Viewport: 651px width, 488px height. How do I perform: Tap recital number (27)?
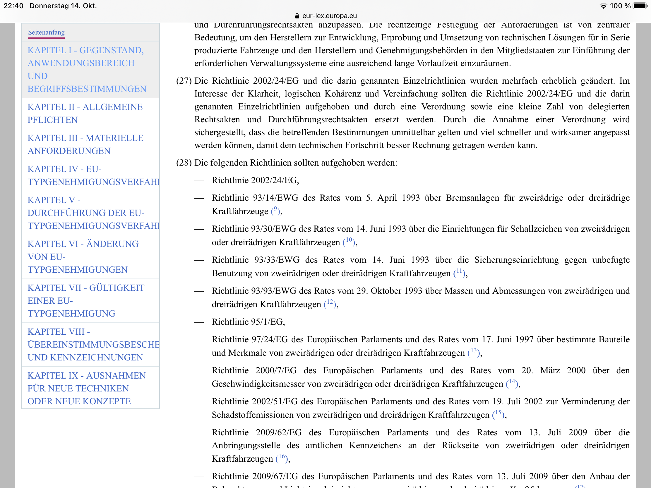coord(184,81)
